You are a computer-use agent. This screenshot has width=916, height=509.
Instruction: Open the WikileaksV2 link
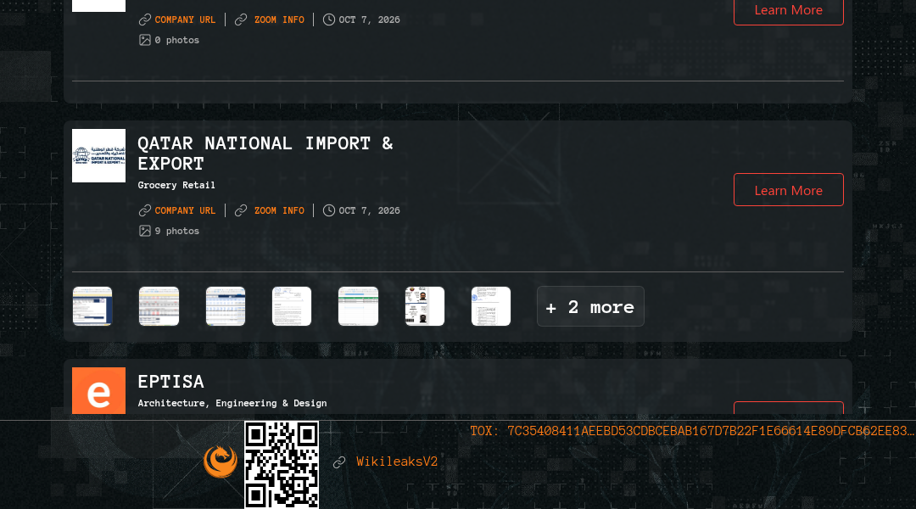click(397, 461)
